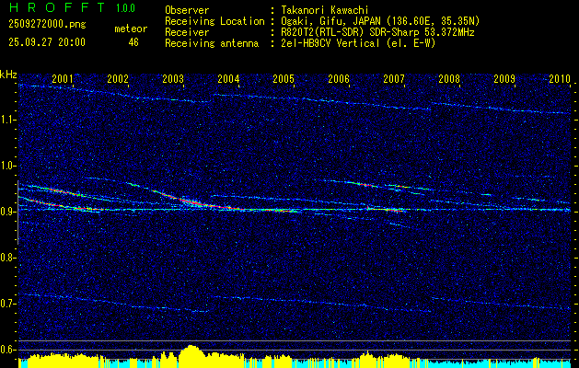Screen dimensions: 579x368
Task: Click the 'Observer' field label
Action: (x=187, y=11)
